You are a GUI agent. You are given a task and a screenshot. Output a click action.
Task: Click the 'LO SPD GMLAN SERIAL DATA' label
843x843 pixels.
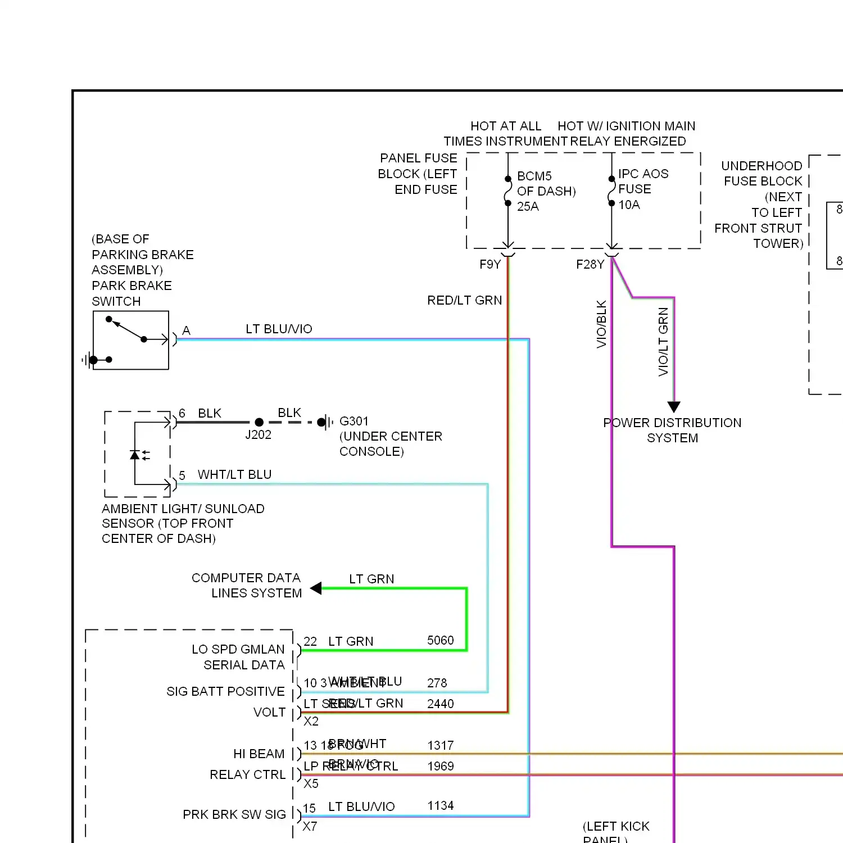pyautogui.click(x=238, y=657)
